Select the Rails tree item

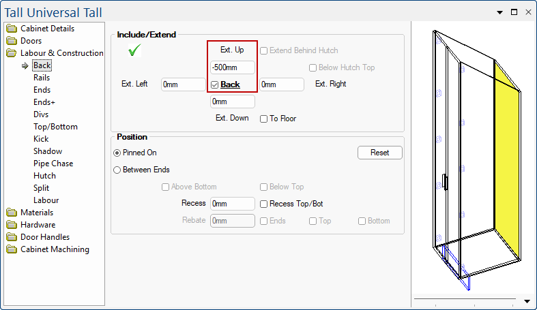42,78
